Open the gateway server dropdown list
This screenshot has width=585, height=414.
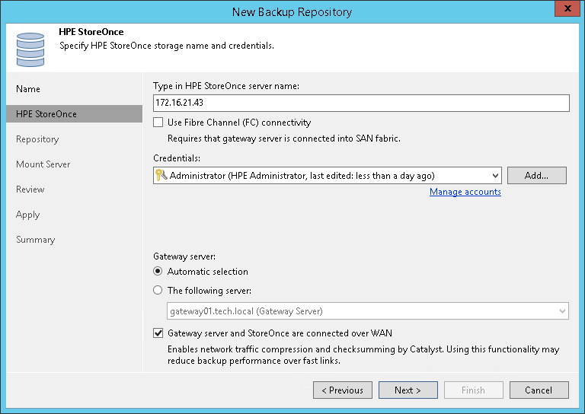coord(562,311)
